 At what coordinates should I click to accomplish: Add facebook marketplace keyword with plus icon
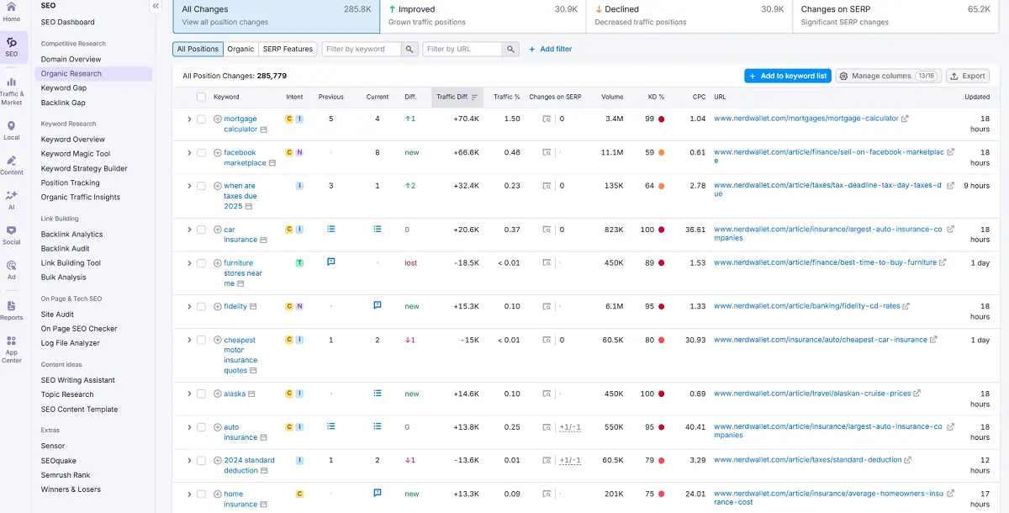point(218,153)
